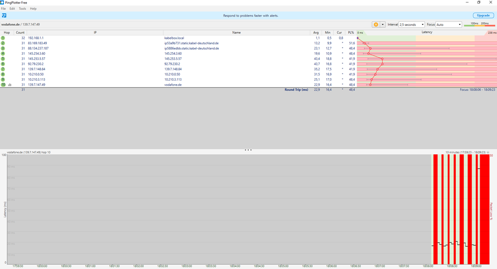497x269 pixels.
Task: Click the Avg column header
Action: coord(316,32)
